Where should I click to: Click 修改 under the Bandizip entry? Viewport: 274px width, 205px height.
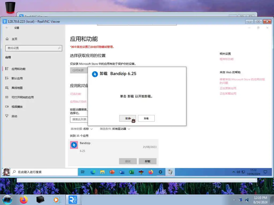[128, 161]
